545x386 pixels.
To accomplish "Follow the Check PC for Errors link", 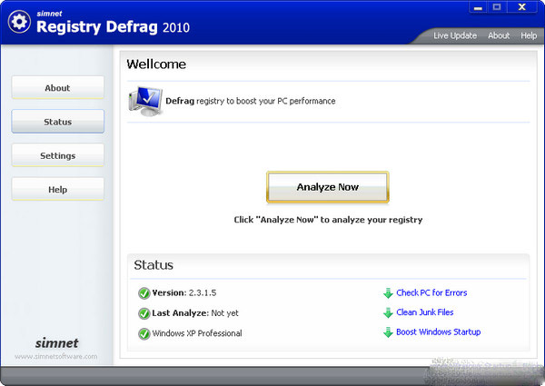I will pyautogui.click(x=431, y=292).
